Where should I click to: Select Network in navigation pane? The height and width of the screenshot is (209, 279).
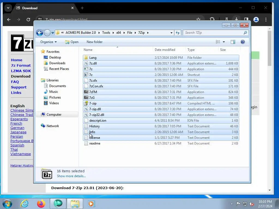(x=53, y=126)
